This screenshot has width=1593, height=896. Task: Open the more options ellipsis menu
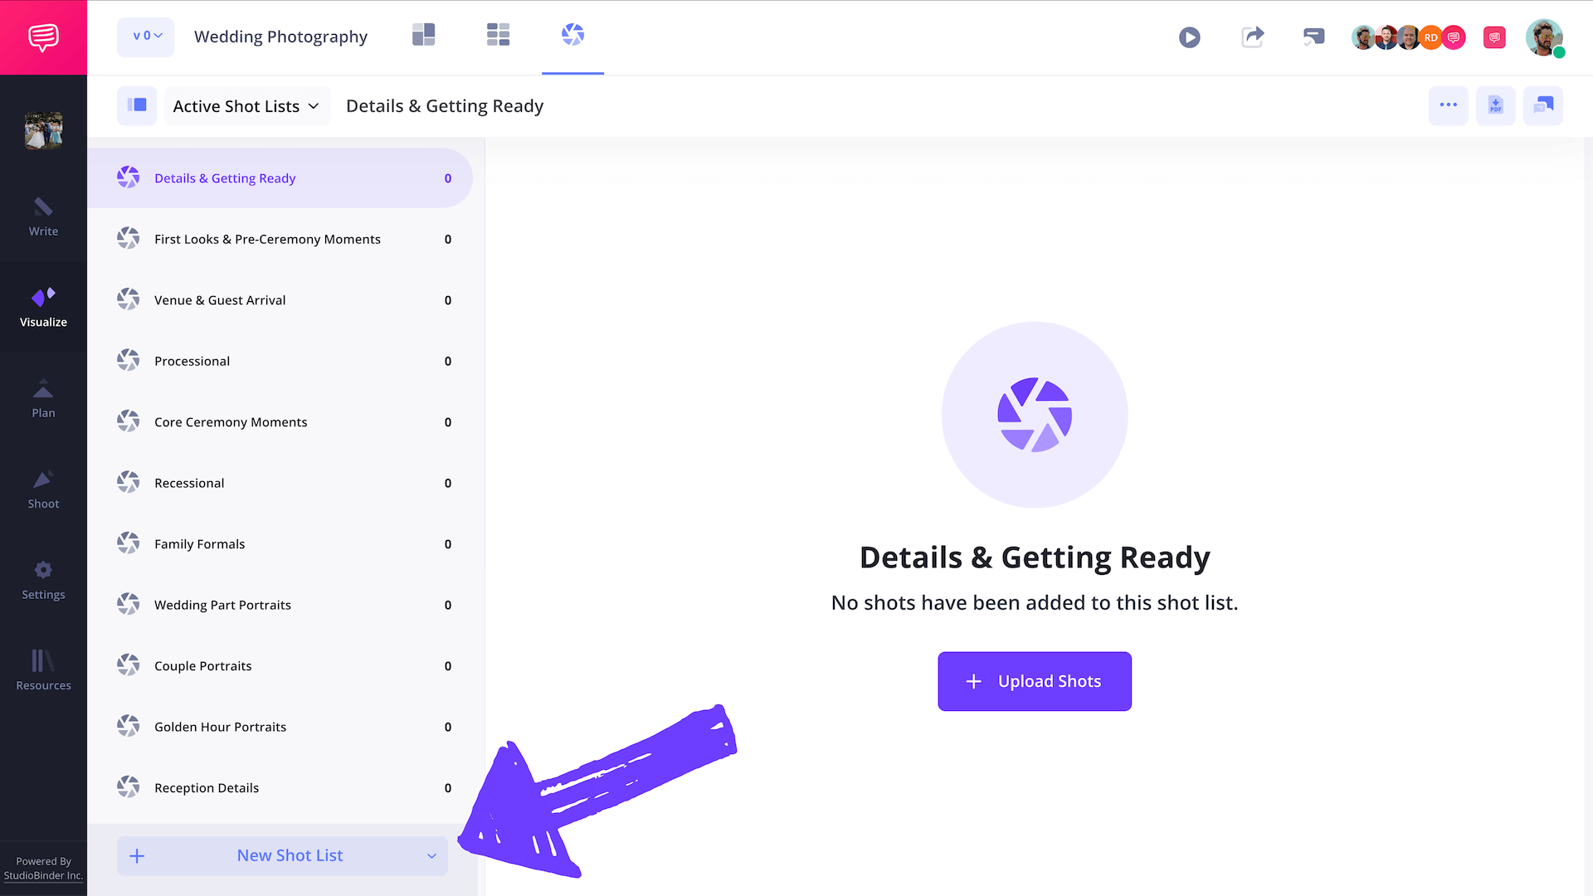1448,105
